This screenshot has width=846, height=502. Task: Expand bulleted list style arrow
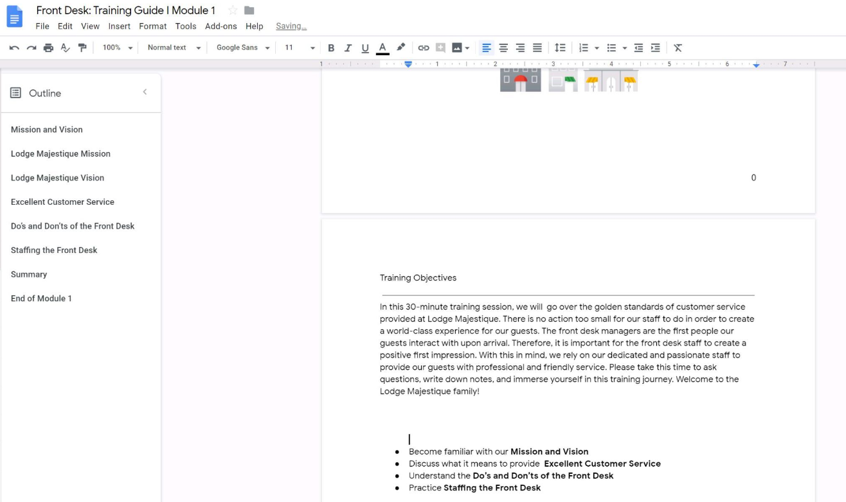624,48
